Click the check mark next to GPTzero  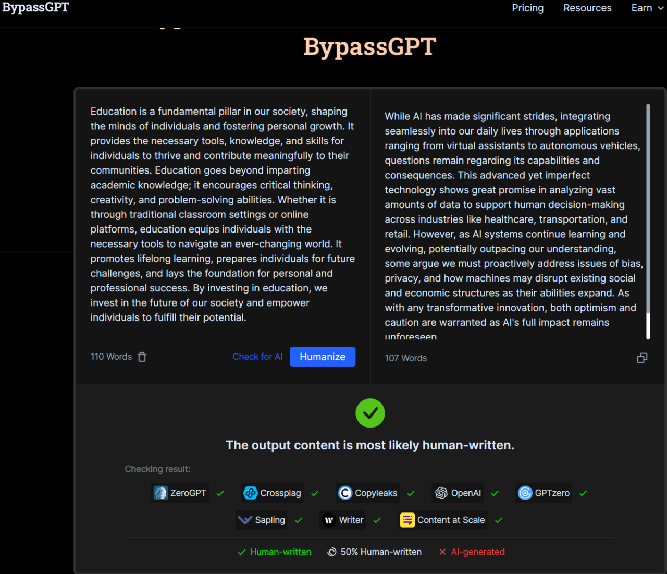coord(583,493)
